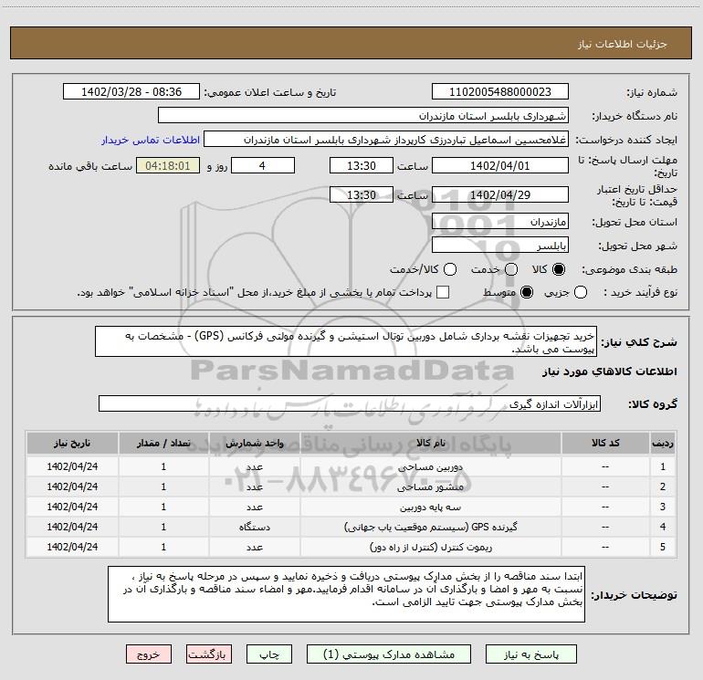Select the متوسط purchase type radio
703x680 pixels.
527,292
